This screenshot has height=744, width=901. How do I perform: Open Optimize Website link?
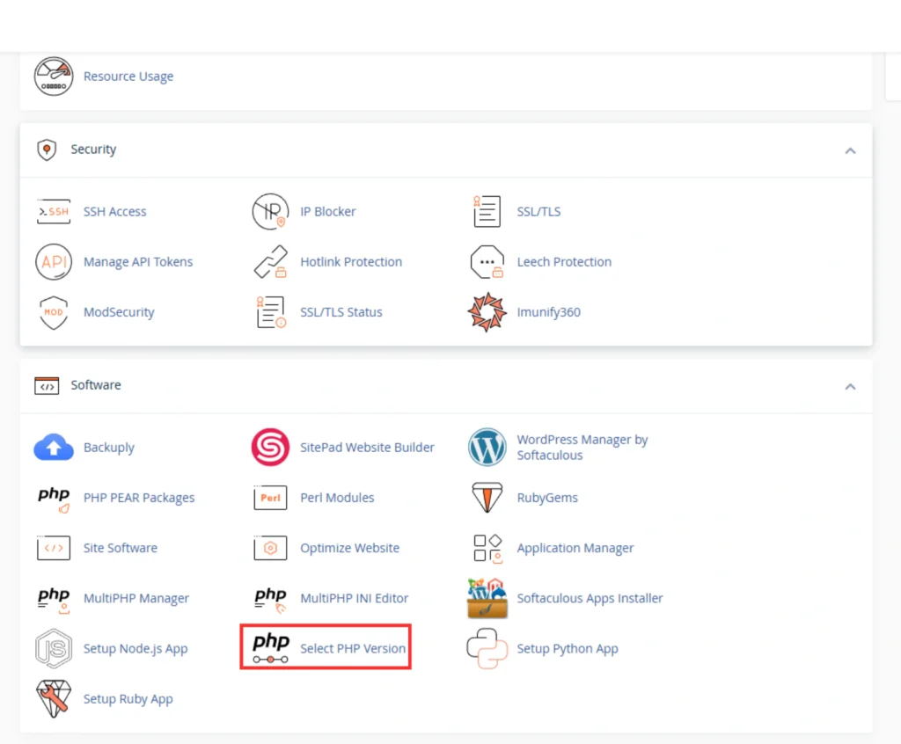pos(350,548)
